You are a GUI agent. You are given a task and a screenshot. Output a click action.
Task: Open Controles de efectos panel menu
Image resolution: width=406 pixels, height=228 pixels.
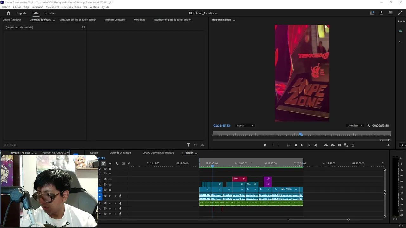coord(54,20)
